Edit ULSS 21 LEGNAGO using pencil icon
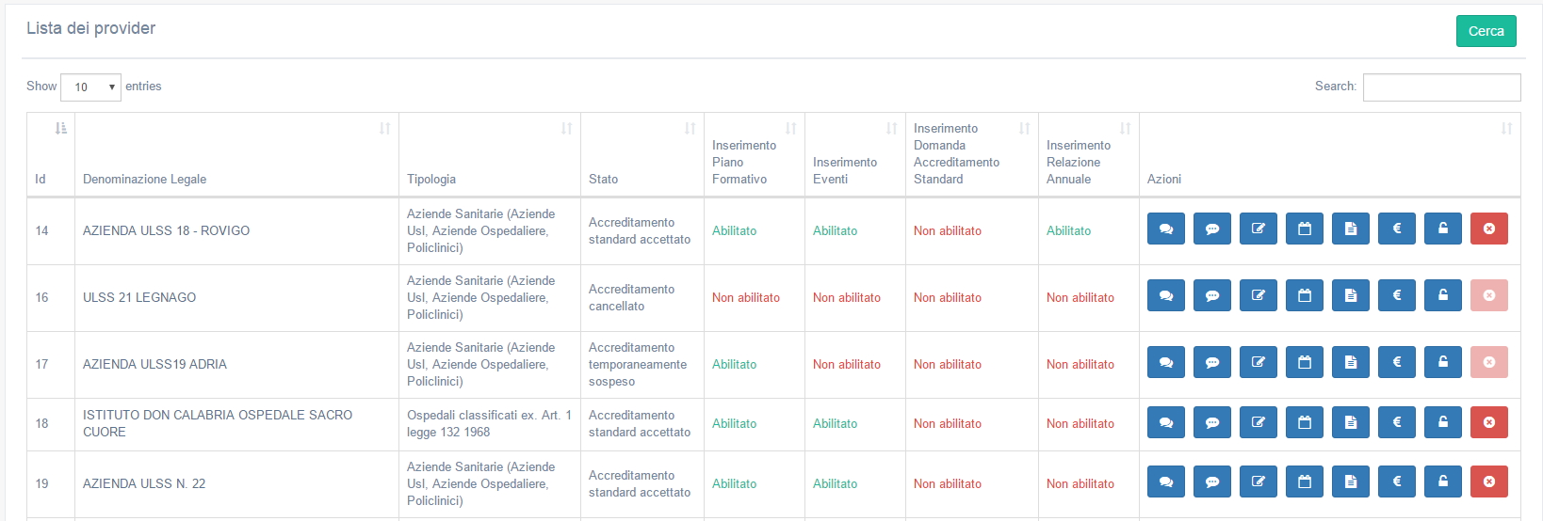 tap(1258, 295)
